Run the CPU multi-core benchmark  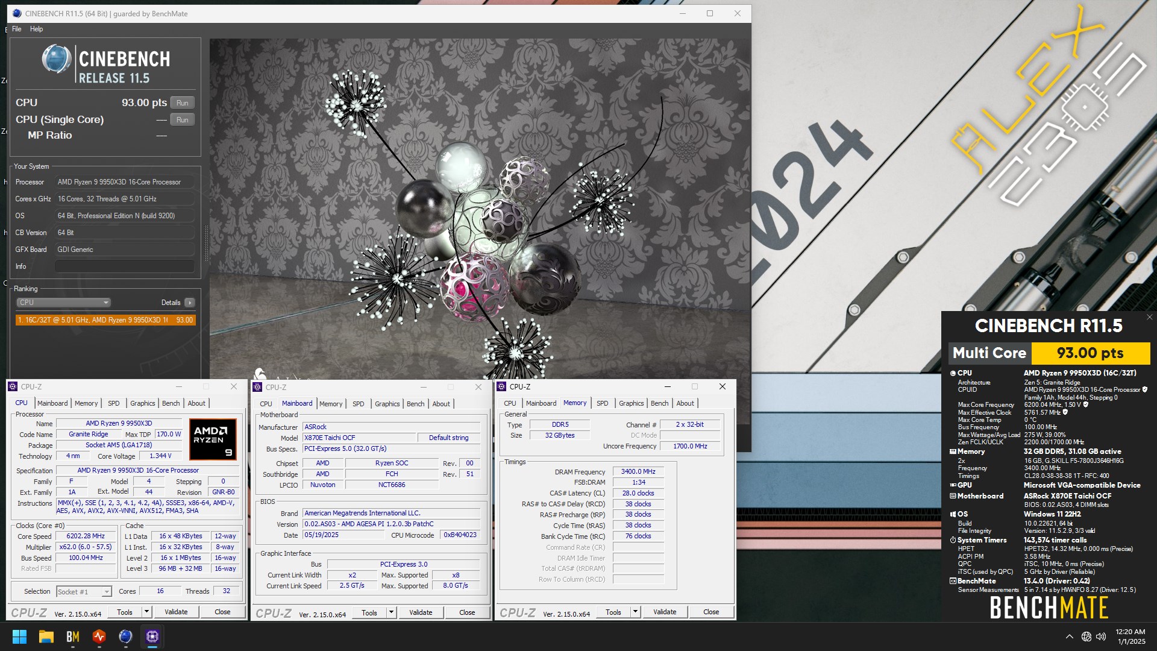183,103
